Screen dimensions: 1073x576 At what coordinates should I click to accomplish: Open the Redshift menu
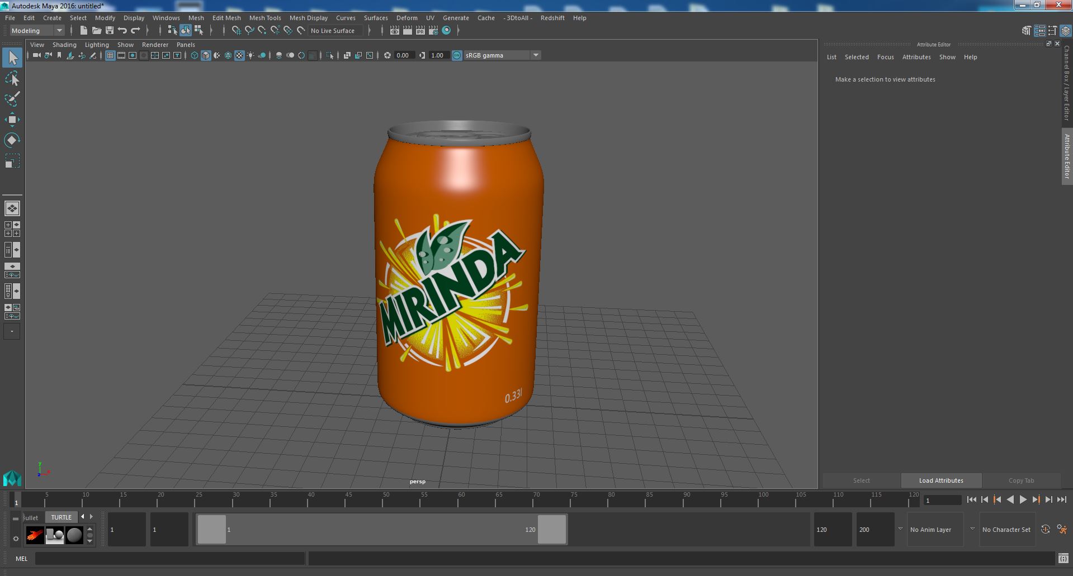coord(552,18)
